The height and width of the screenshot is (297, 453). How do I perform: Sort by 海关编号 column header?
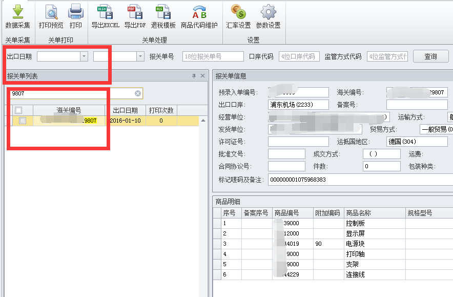[x=69, y=110]
